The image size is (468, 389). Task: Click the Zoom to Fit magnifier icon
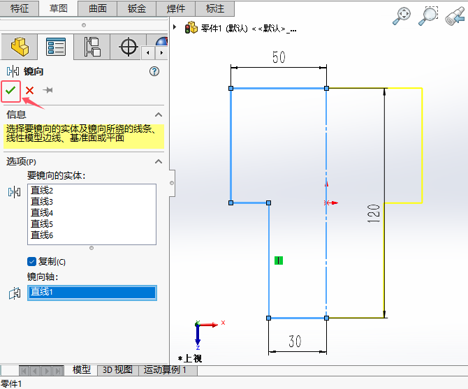point(402,15)
